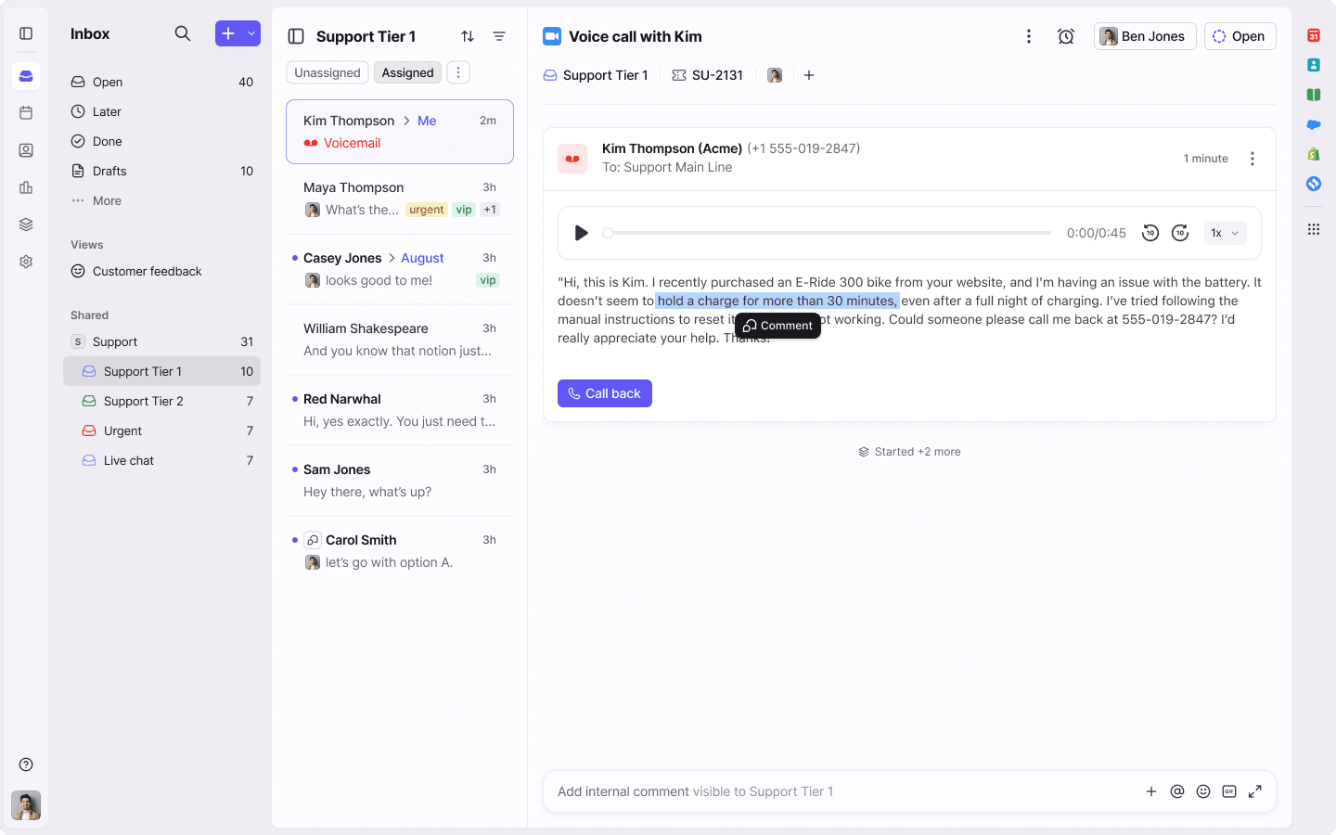Open the 1x playback speed dropdown
Screen dimensions: 1336x835
click(x=1225, y=233)
